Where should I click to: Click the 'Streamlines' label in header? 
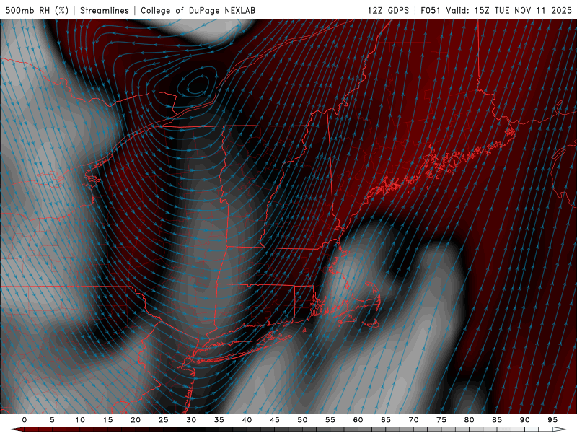(105, 10)
